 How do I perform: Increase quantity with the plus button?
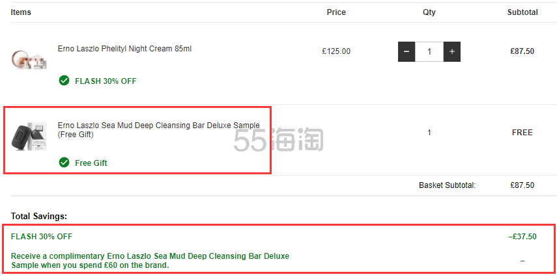452,52
